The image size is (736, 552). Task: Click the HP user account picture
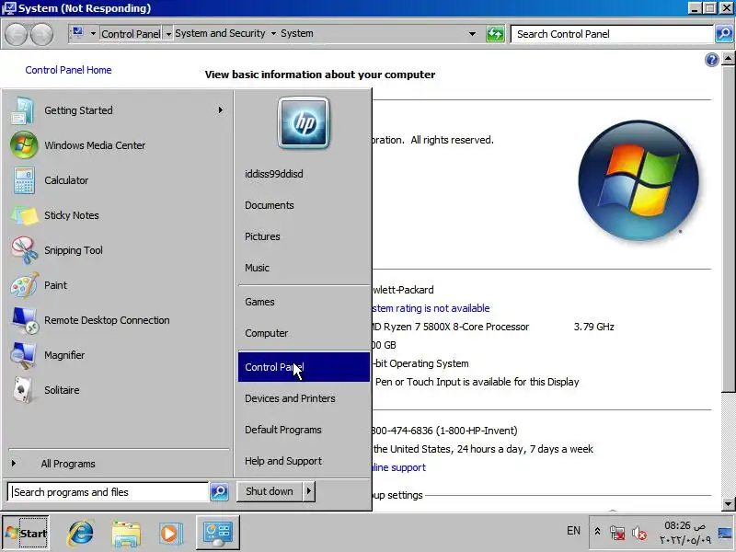(304, 122)
